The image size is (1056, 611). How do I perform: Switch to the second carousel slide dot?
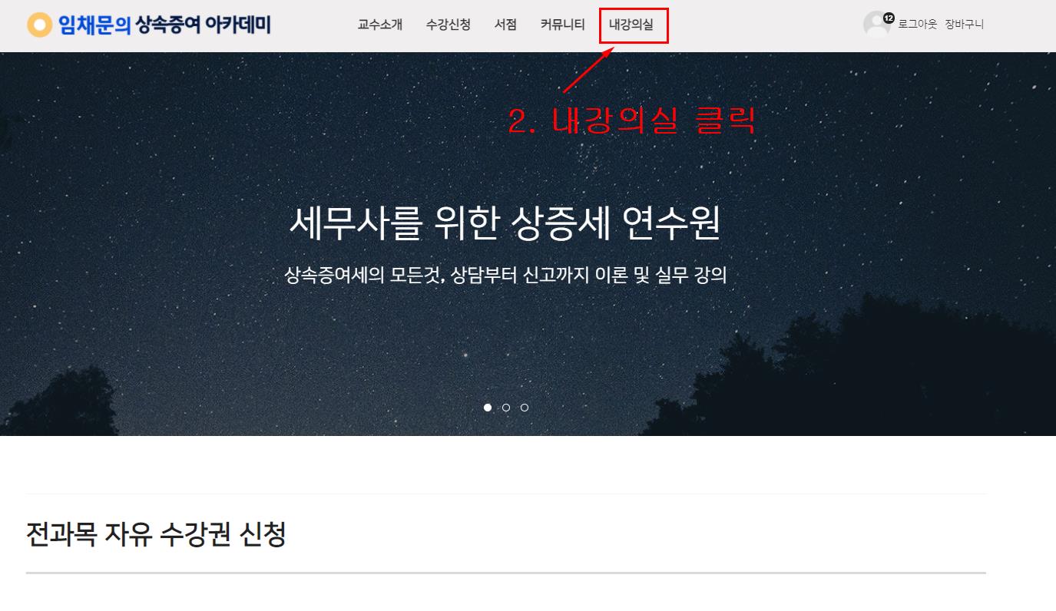[x=506, y=408]
